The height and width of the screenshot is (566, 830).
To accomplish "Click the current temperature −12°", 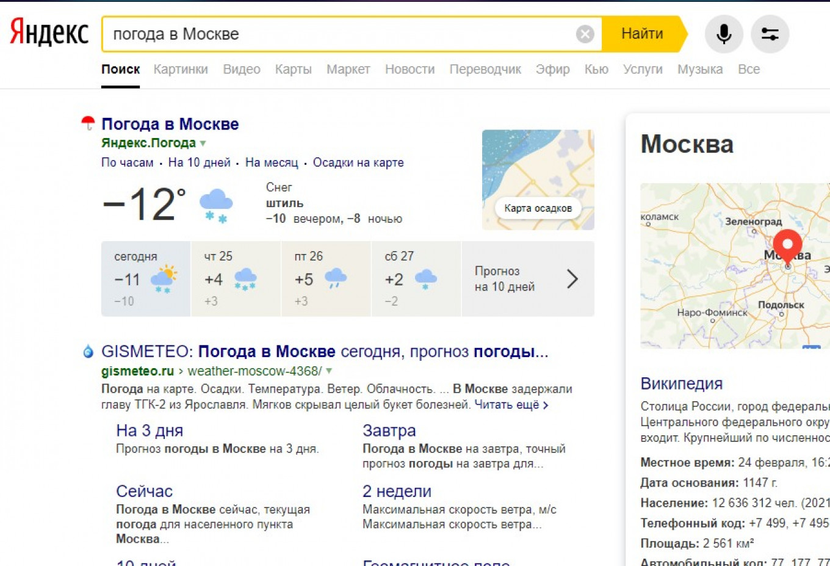I will point(145,204).
